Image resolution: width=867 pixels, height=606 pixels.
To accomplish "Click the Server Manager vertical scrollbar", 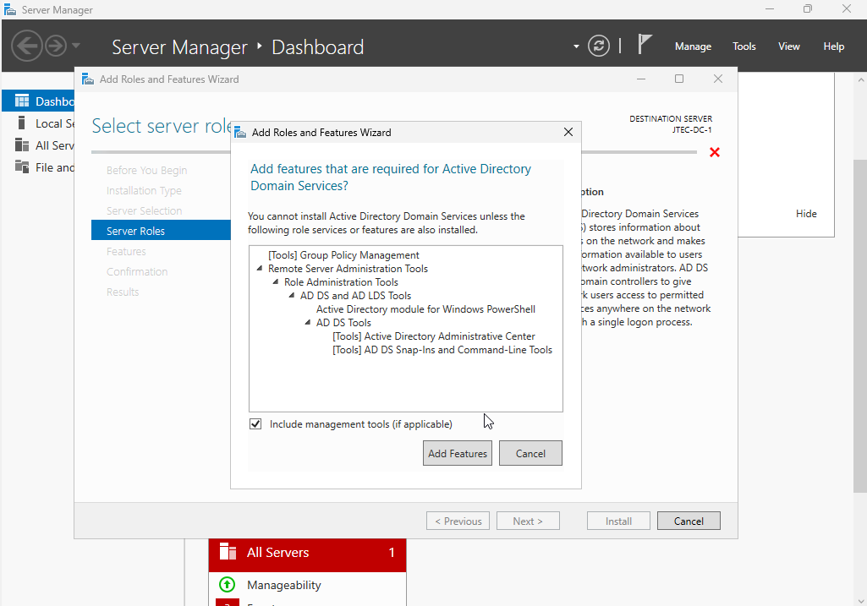I will [x=860, y=326].
